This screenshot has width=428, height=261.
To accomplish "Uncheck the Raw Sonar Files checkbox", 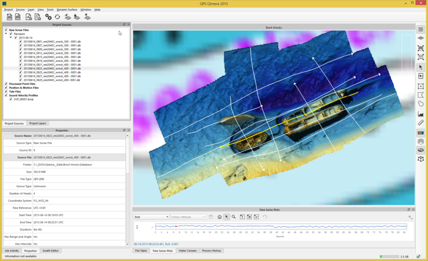I will 6,30.
